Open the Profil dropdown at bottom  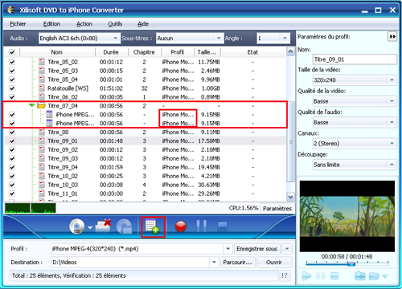(228, 249)
